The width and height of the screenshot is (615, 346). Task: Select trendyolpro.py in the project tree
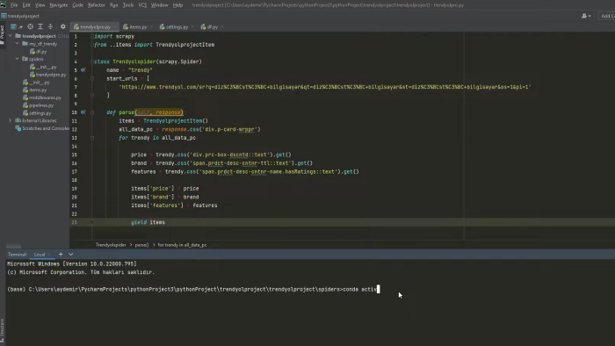tap(47, 75)
